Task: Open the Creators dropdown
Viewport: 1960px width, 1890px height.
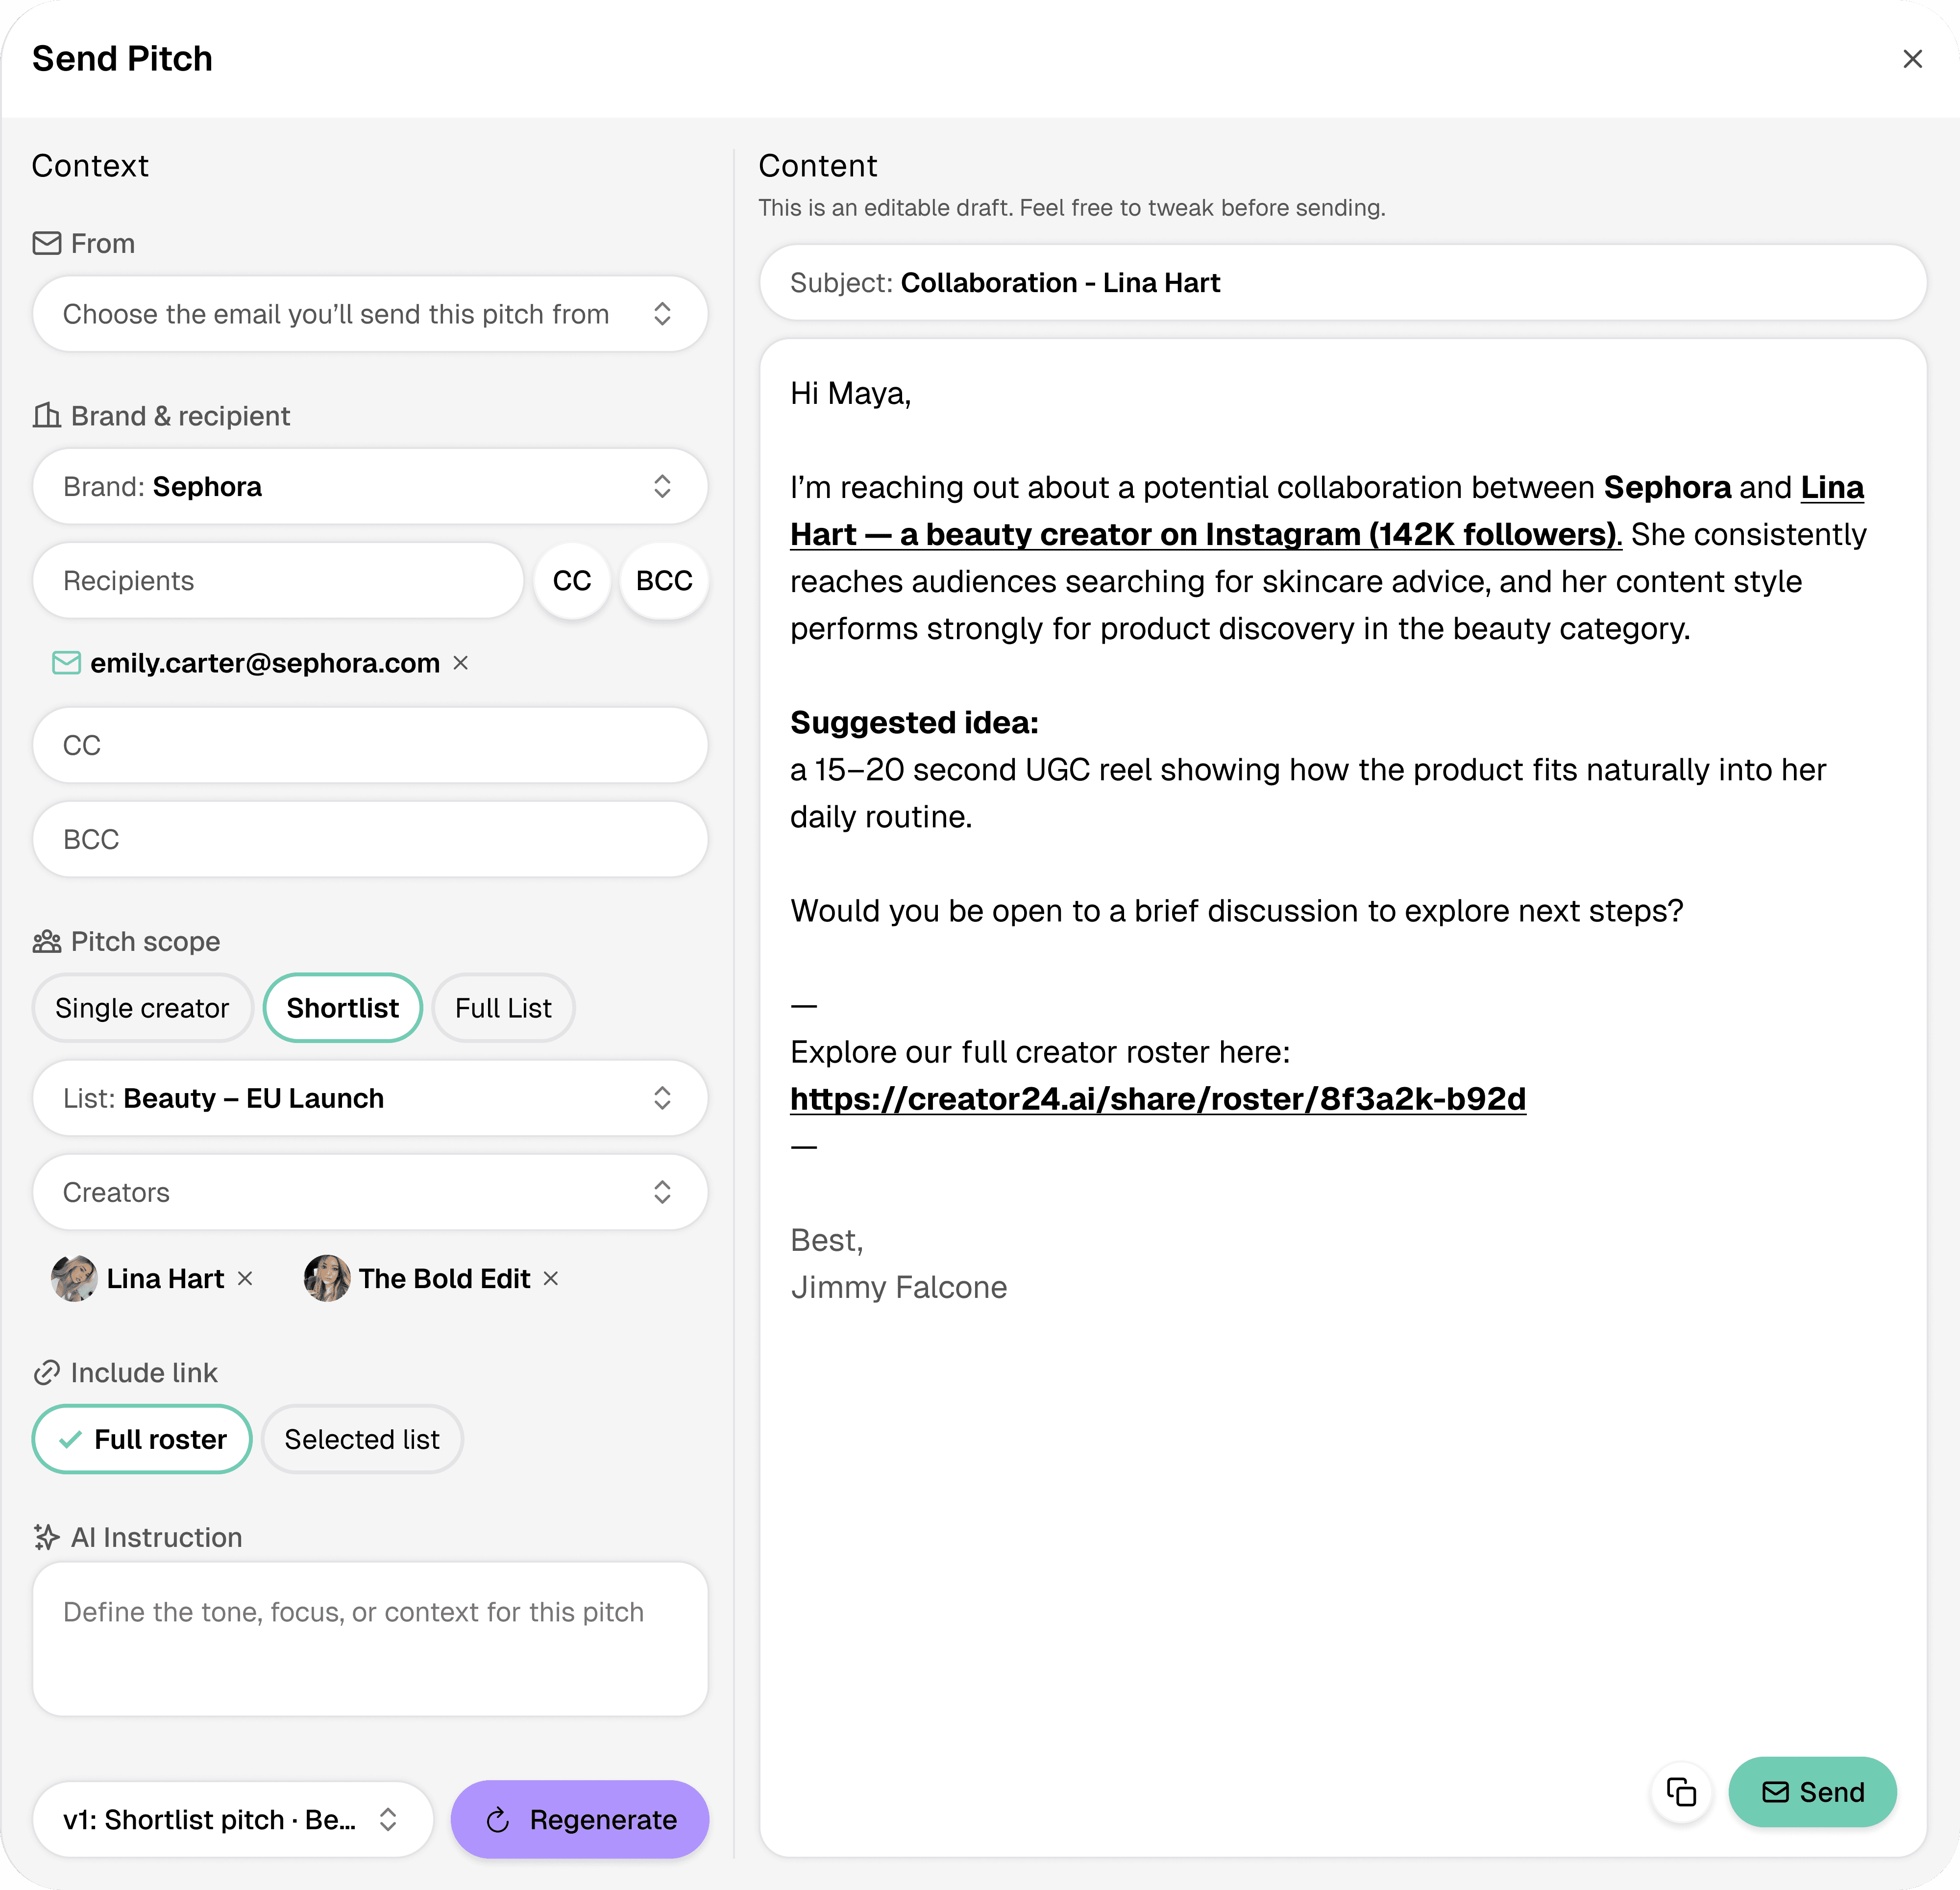Action: pos(370,1193)
